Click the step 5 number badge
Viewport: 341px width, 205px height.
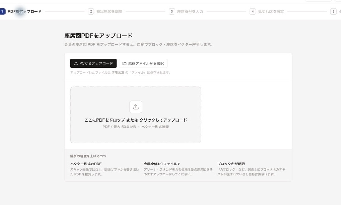coord(333,11)
